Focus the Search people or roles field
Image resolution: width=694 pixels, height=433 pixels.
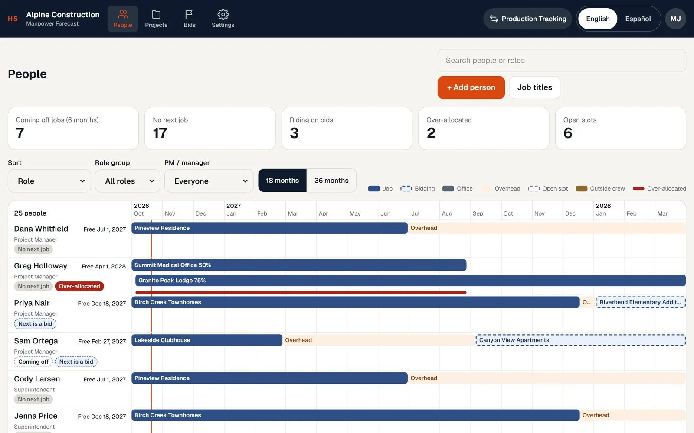[x=562, y=61]
